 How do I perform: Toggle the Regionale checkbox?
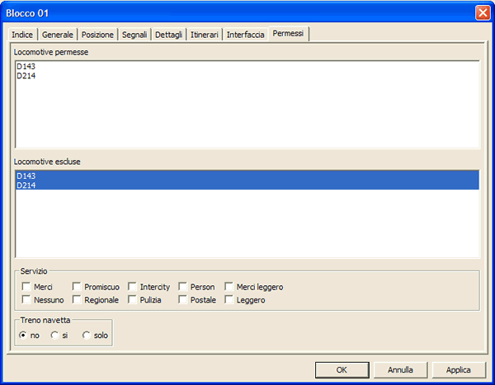point(78,301)
